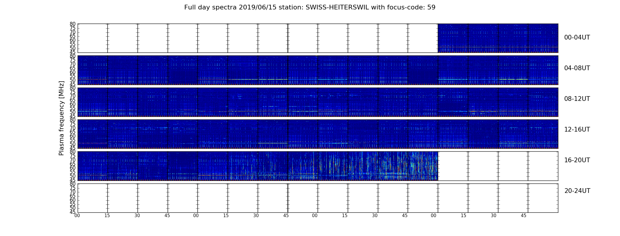Select the '08-12UT' row label
Screen dimensions: 620x236
[577, 99]
